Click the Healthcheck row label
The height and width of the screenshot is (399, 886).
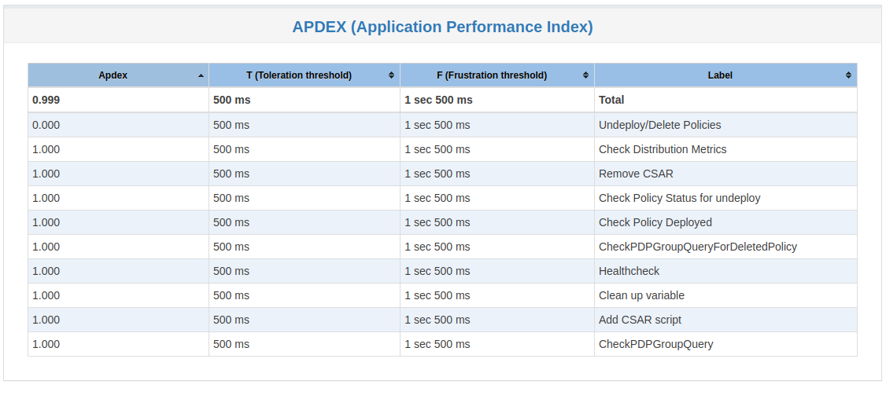coord(629,271)
